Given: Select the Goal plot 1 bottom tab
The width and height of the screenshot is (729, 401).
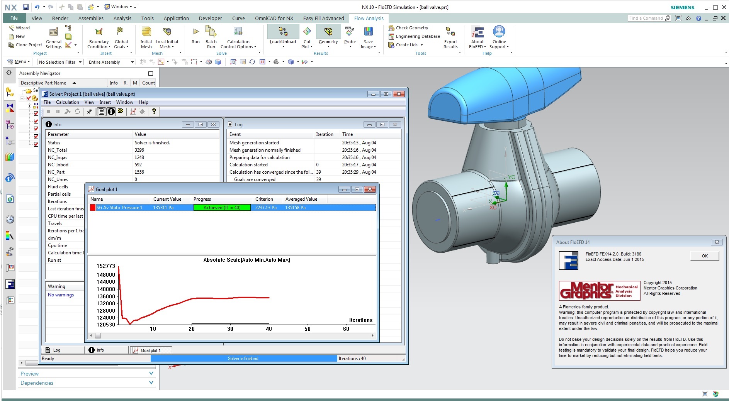Looking at the screenshot, I should click(x=150, y=350).
